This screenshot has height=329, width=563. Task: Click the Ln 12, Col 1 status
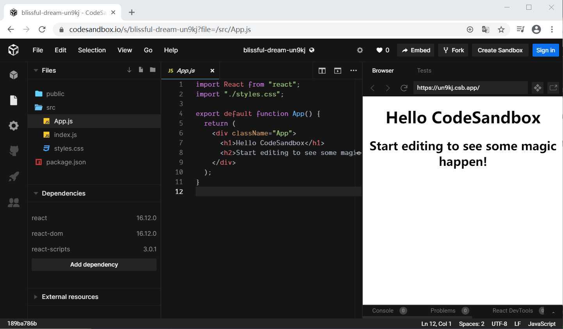(437, 324)
